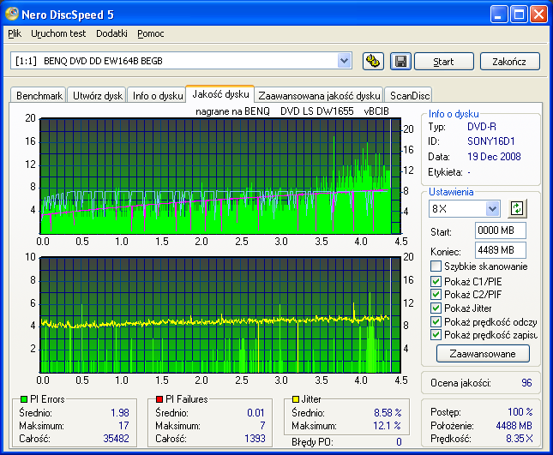
Task: Switch to the Benchmark tab
Action: [39, 95]
